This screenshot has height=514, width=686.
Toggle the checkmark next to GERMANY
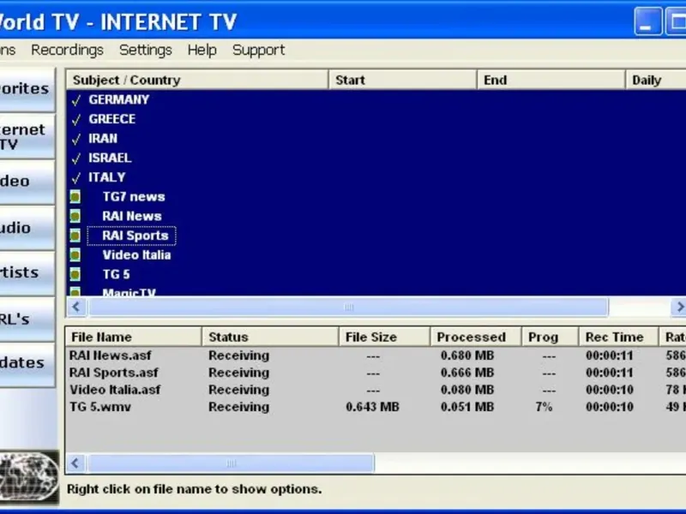[x=76, y=100]
